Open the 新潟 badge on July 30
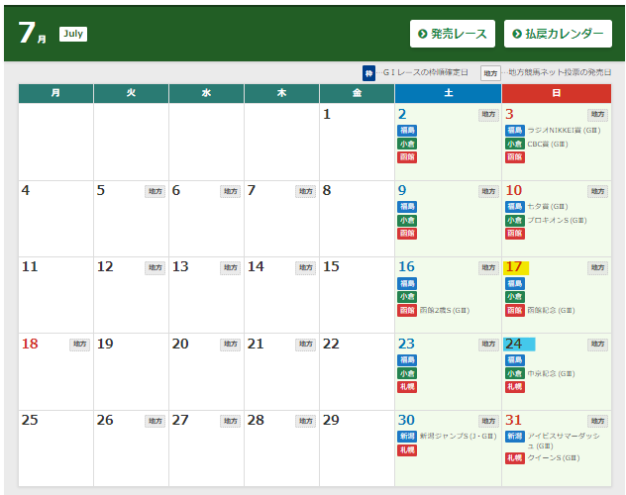Viewport: 626px width, 495px height. click(407, 437)
